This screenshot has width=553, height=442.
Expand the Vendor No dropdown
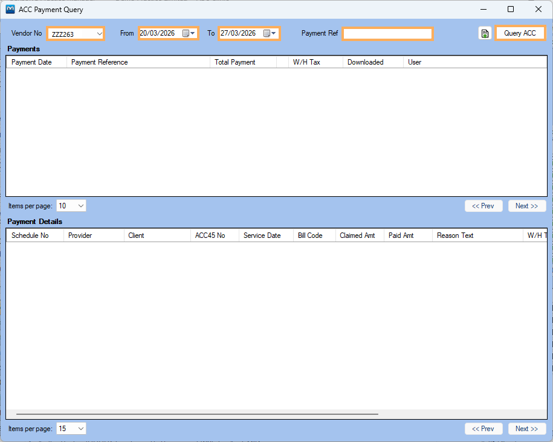pyautogui.click(x=100, y=34)
